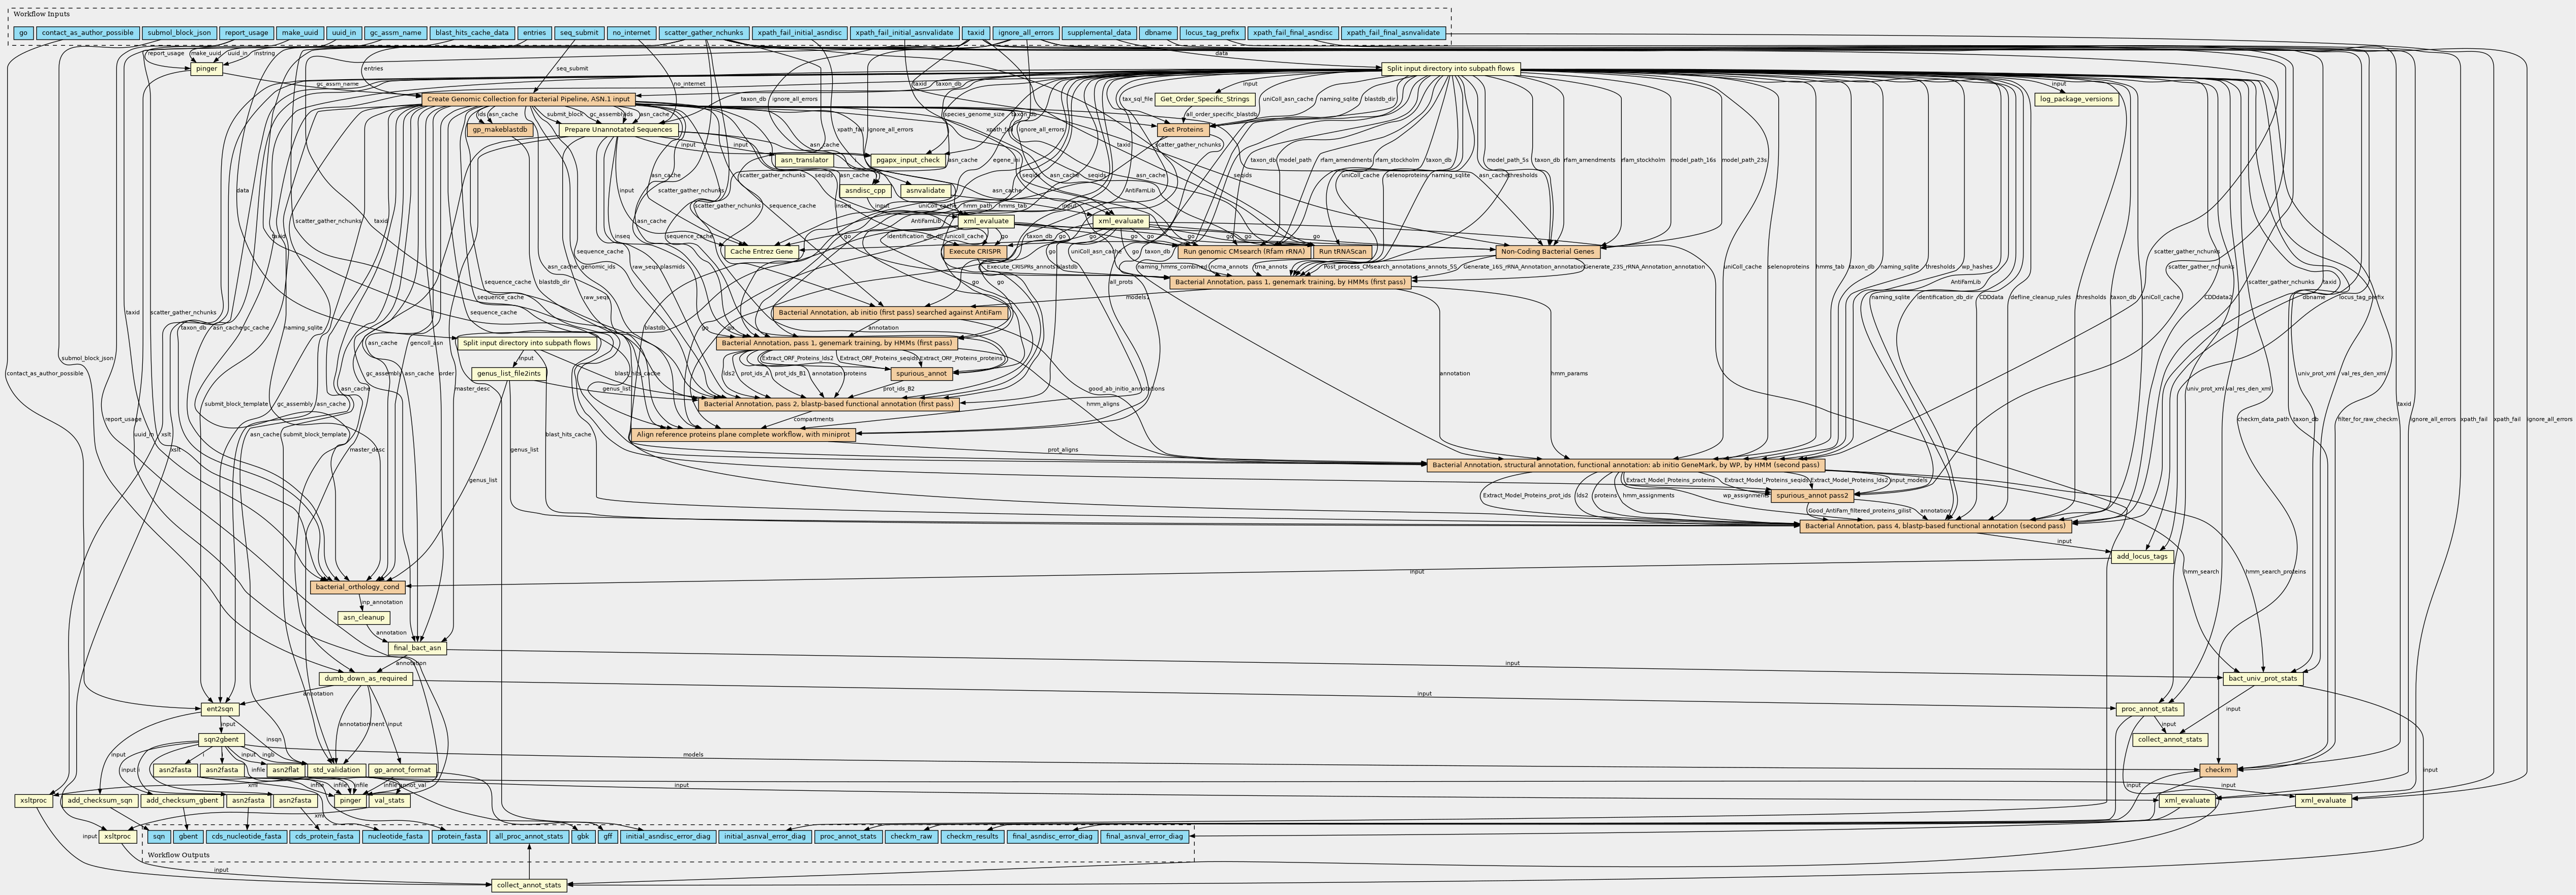
Task: Click the 'log_package_versions' node
Action: (x=2076, y=99)
